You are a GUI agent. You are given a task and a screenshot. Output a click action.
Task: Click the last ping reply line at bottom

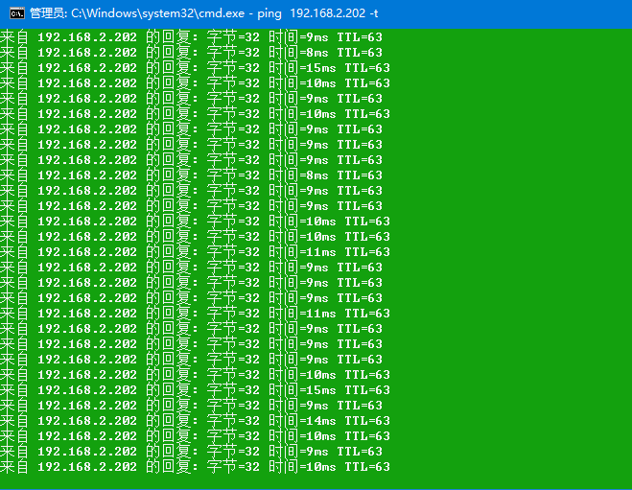click(x=192, y=467)
